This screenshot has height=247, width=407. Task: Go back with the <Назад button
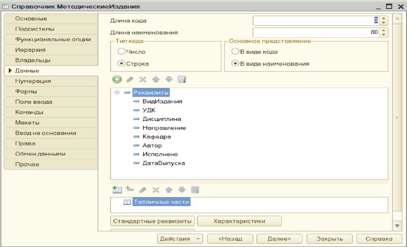[230, 239]
